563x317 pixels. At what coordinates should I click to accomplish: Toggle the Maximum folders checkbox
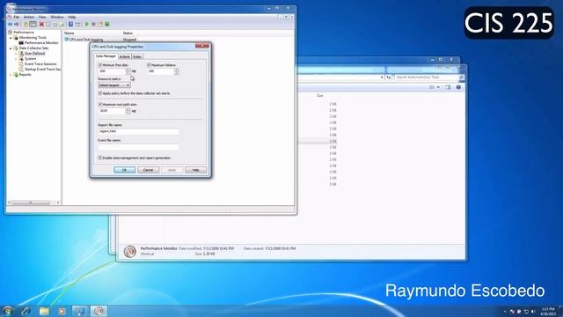click(x=149, y=65)
